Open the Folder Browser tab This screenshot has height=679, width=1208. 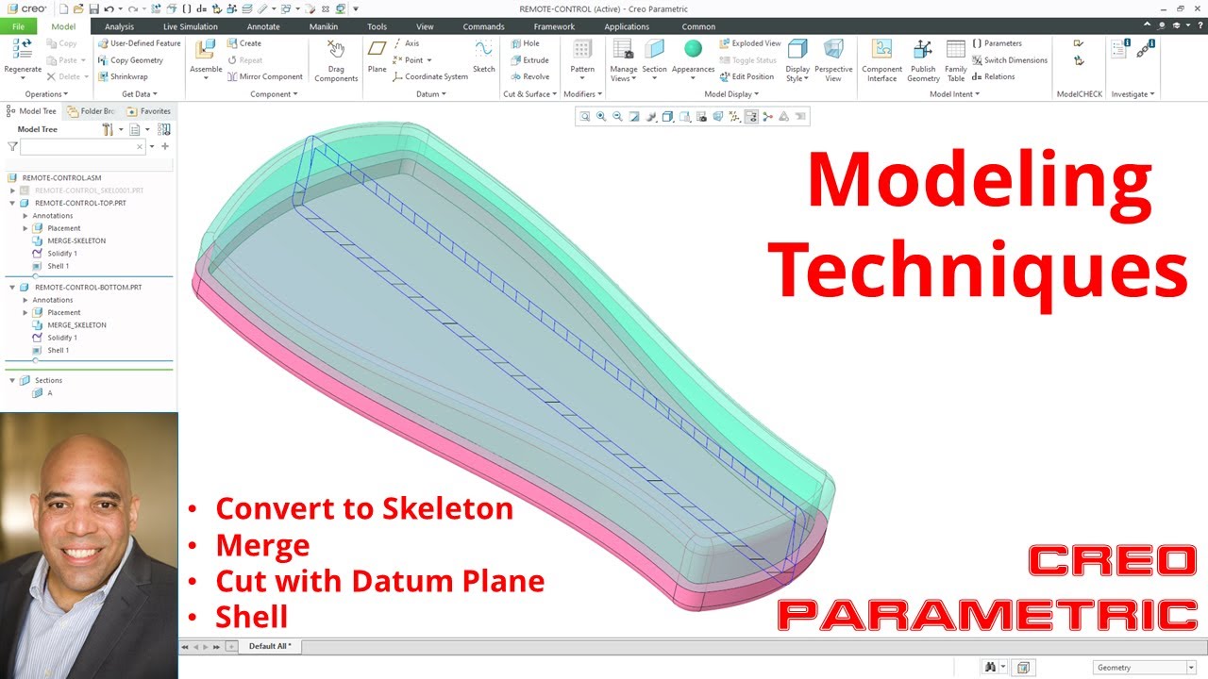click(x=91, y=111)
